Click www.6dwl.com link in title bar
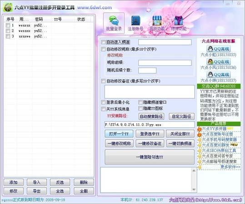The image size is (245, 204). click(x=95, y=8)
